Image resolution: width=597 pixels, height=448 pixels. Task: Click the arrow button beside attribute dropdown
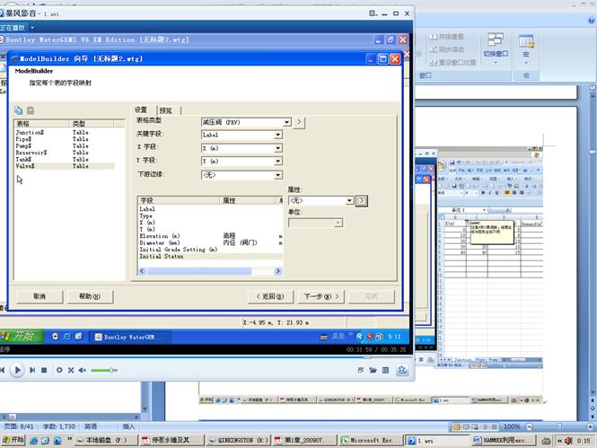(x=362, y=201)
